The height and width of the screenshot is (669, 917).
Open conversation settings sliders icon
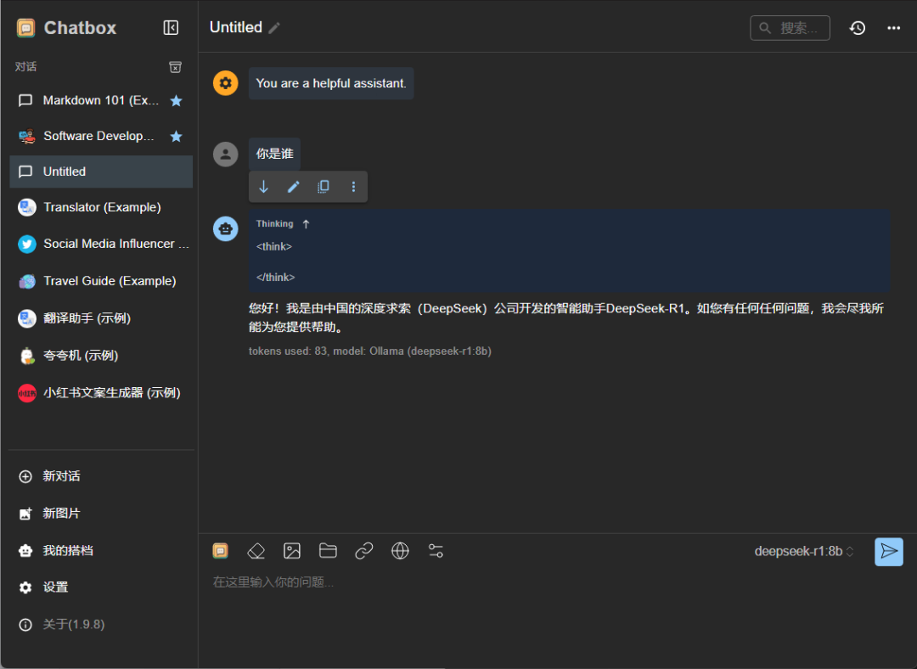[x=436, y=551]
